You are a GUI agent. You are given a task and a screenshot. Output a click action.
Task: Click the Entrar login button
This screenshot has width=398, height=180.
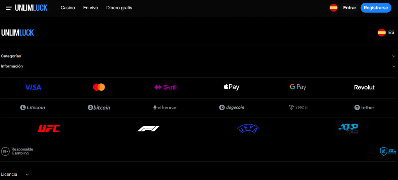click(x=349, y=8)
